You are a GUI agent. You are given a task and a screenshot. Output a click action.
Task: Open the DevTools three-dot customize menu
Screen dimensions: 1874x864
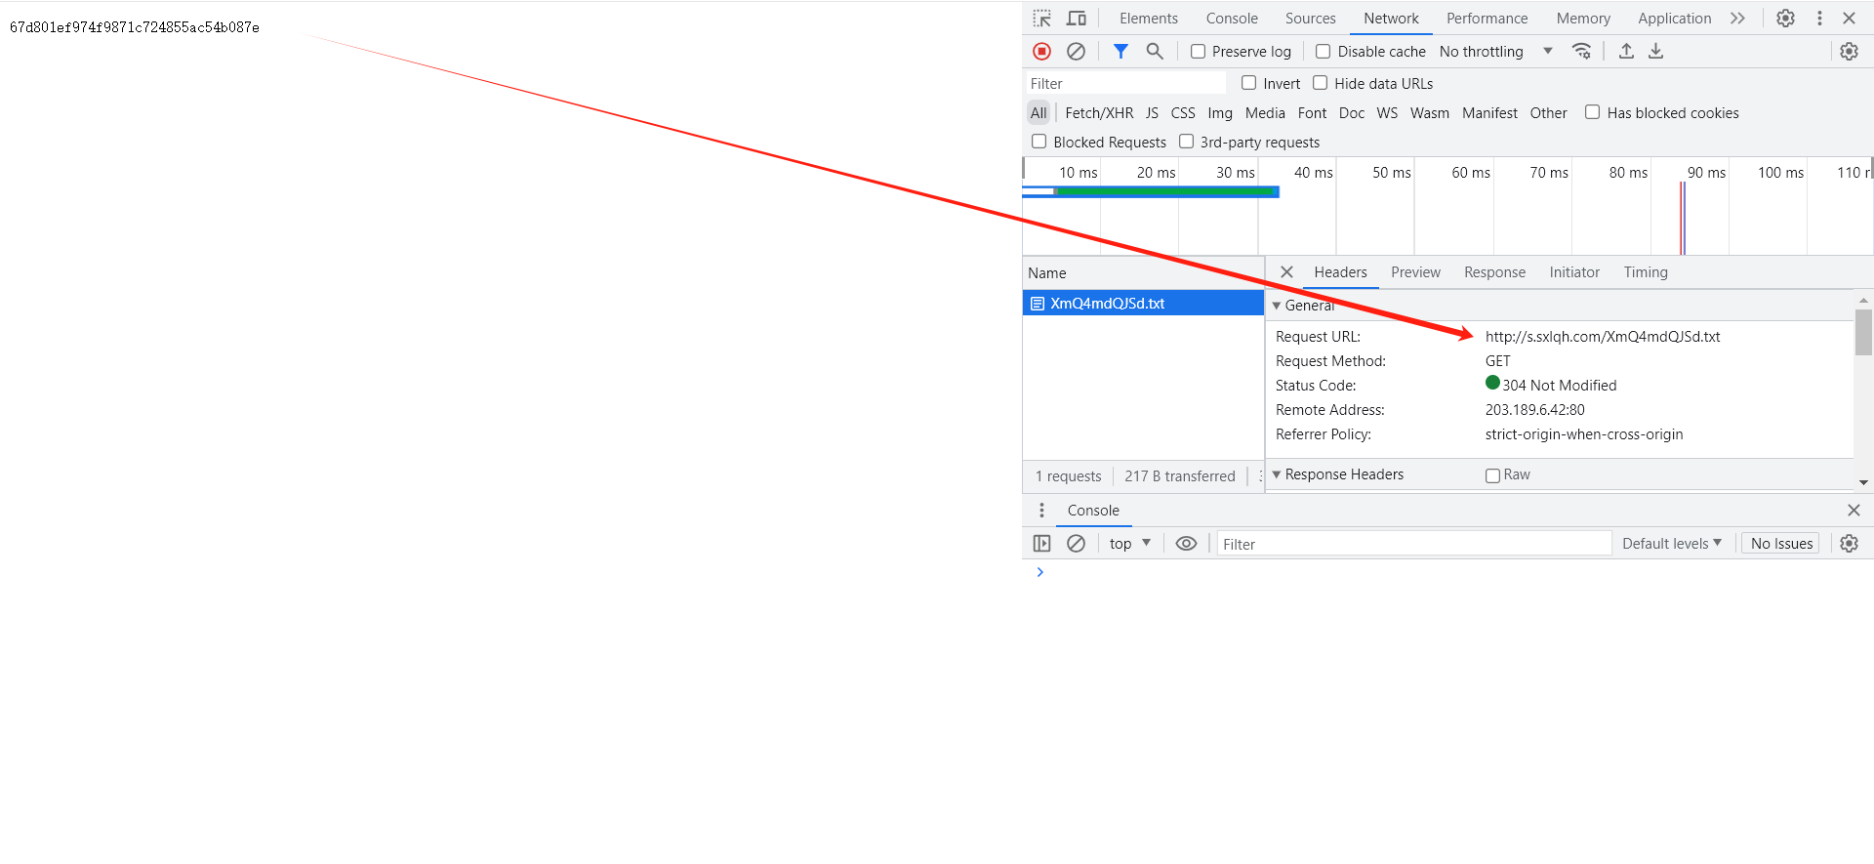tap(1819, 19)
